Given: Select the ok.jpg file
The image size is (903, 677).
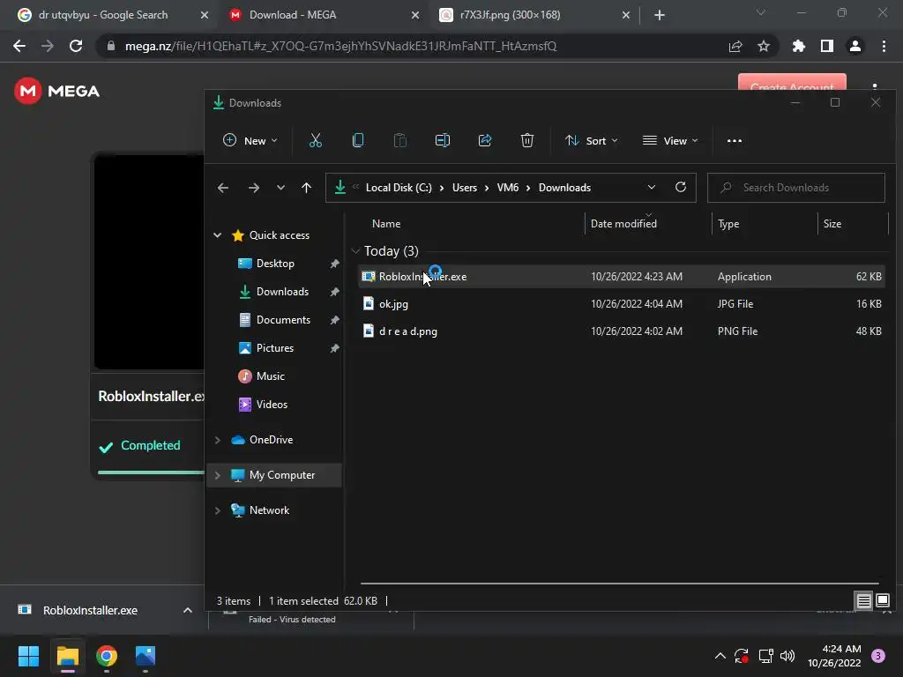Looking at the screenshot, I should click(622, 304).
